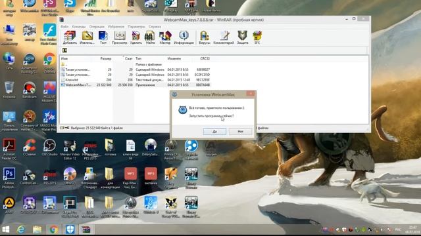Select the Adobe Photoshop desktop icon
This screenshot has width=421, height=236.
9,178
